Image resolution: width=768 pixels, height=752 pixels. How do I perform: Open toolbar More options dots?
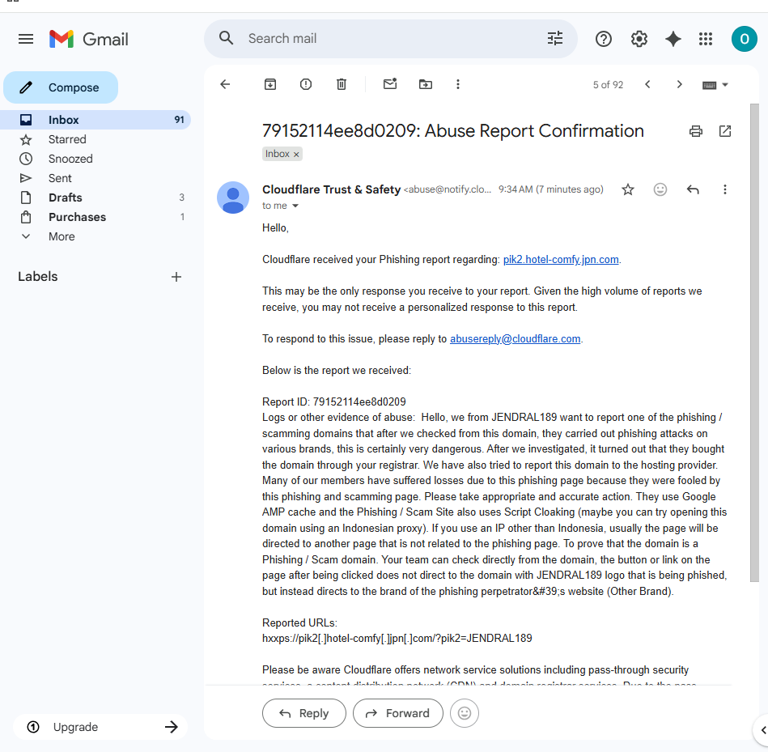click(458, 84)
